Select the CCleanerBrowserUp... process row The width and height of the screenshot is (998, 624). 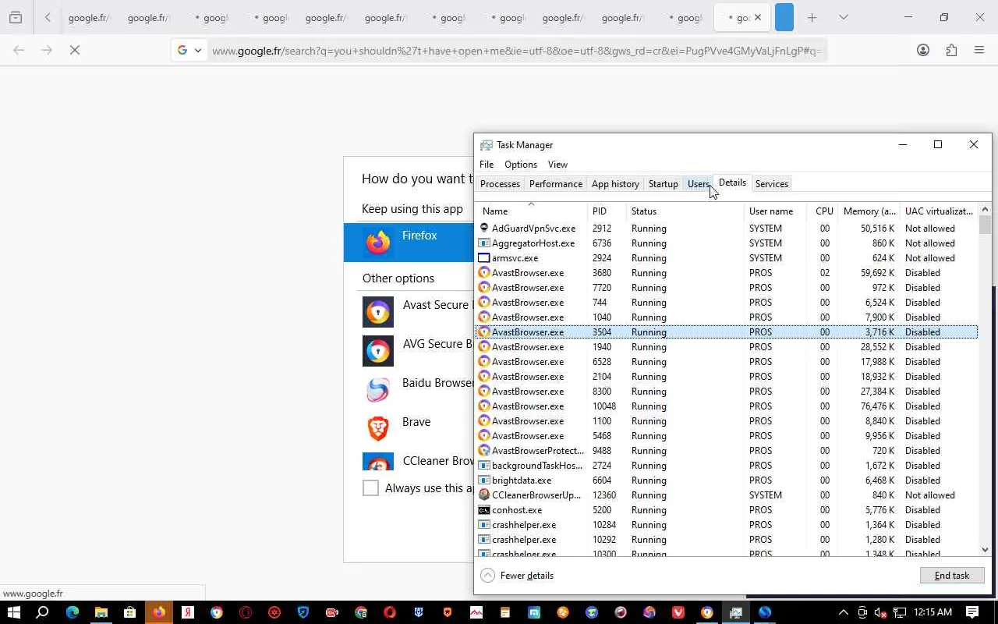(727, 495)
